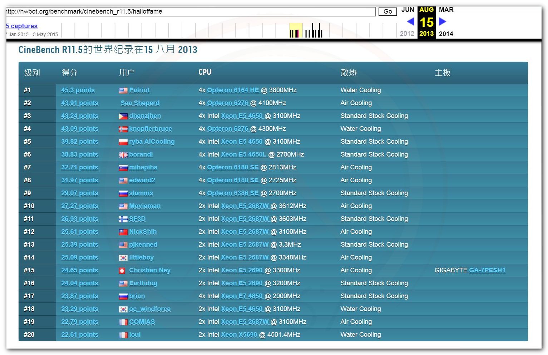
Task: Open the Opteron 6386 SE CPU link
Action: tap(233, 193)
